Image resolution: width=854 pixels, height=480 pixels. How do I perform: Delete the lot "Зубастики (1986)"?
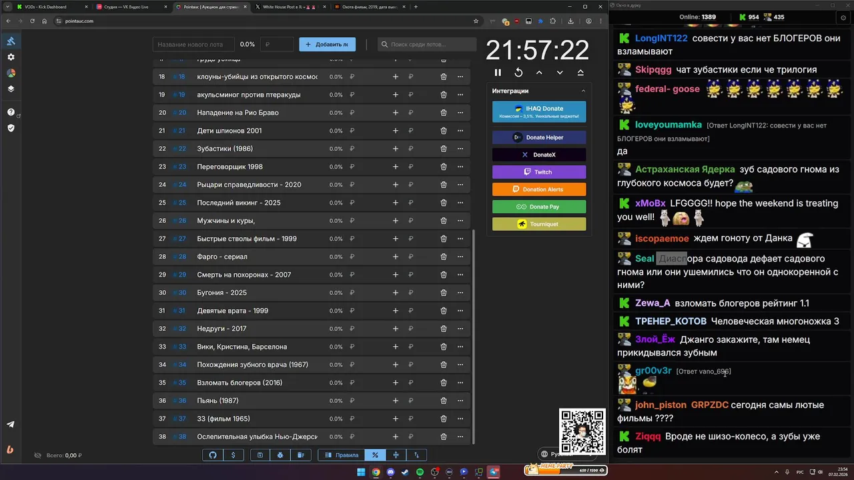pyautogui.click(x=444, y=149)
